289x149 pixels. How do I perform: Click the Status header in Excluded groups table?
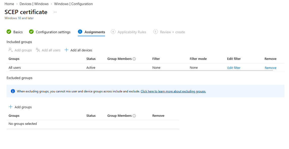tap(91, 116)
